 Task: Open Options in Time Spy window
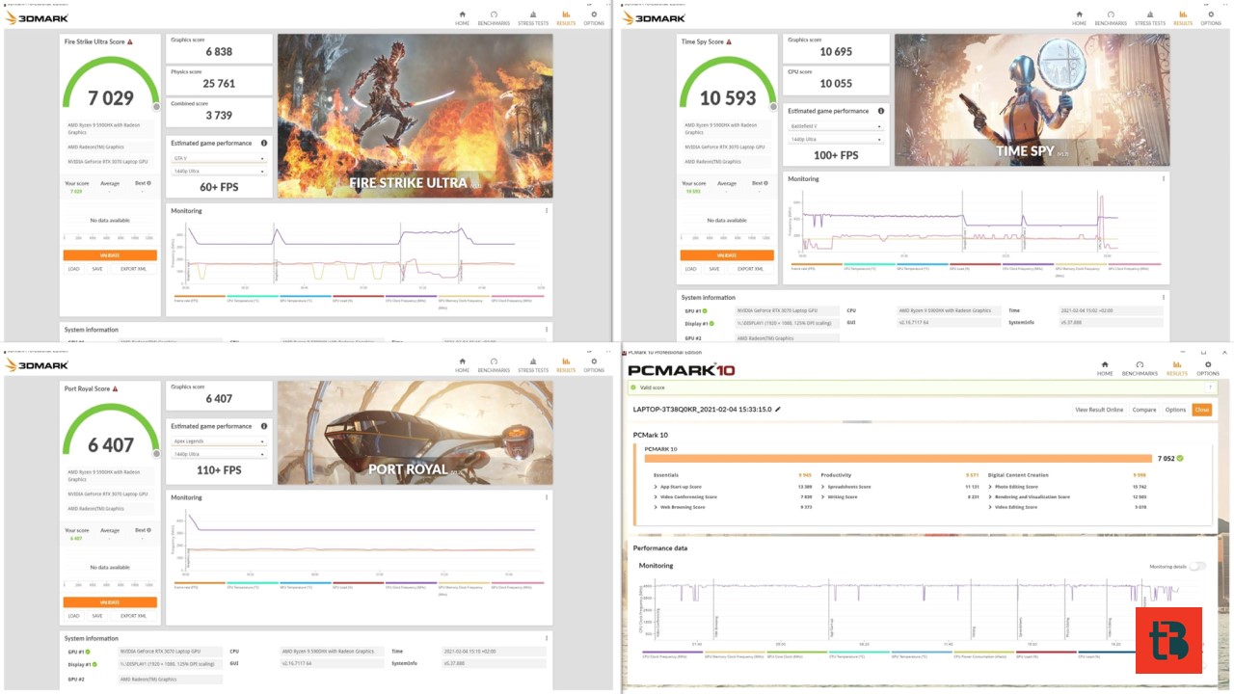click(x=1211, y=17)
